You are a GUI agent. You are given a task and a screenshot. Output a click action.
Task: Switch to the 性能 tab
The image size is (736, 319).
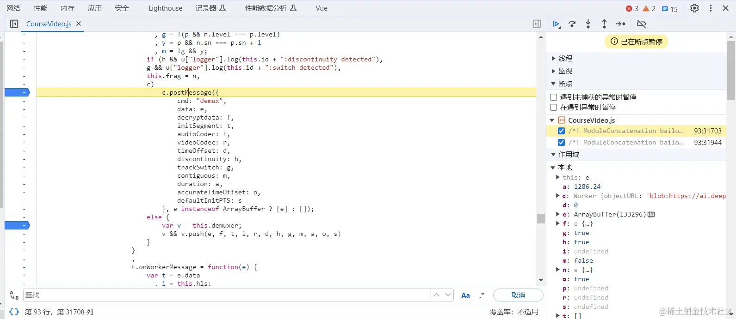click(41, 8)
